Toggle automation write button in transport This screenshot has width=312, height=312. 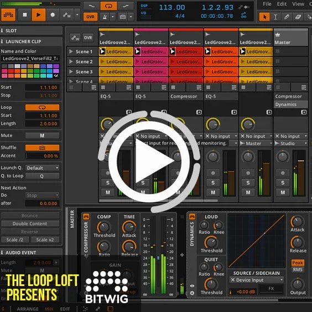click(66, 15)
